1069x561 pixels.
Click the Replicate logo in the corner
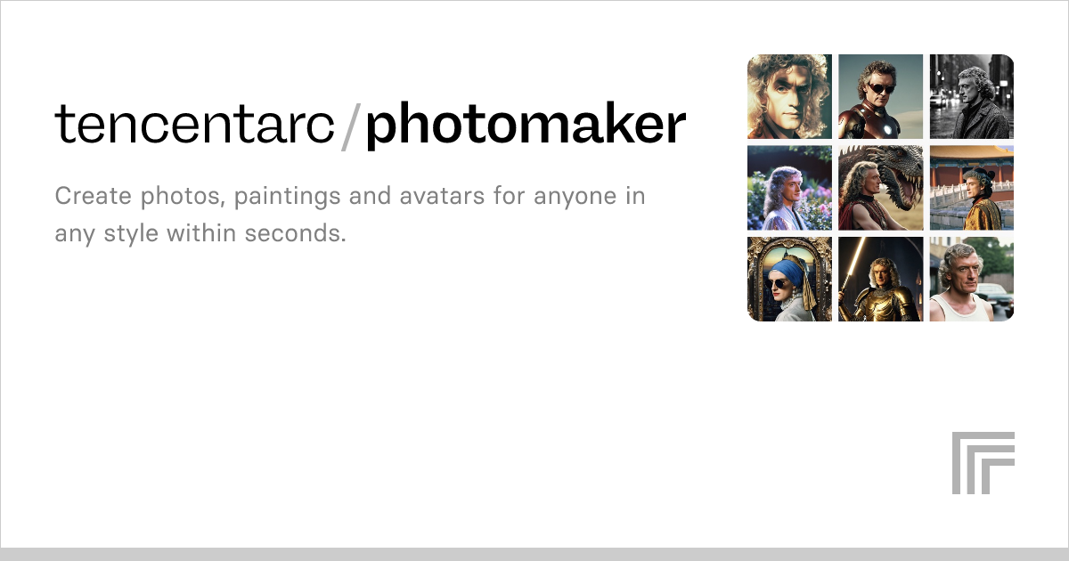[983, 462]
